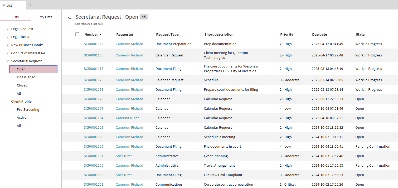Image resolution: width=398 pixels, height=188 pixels.
Task: Collapse the Secretarial Request group
Action: click(x=7, y=61)
